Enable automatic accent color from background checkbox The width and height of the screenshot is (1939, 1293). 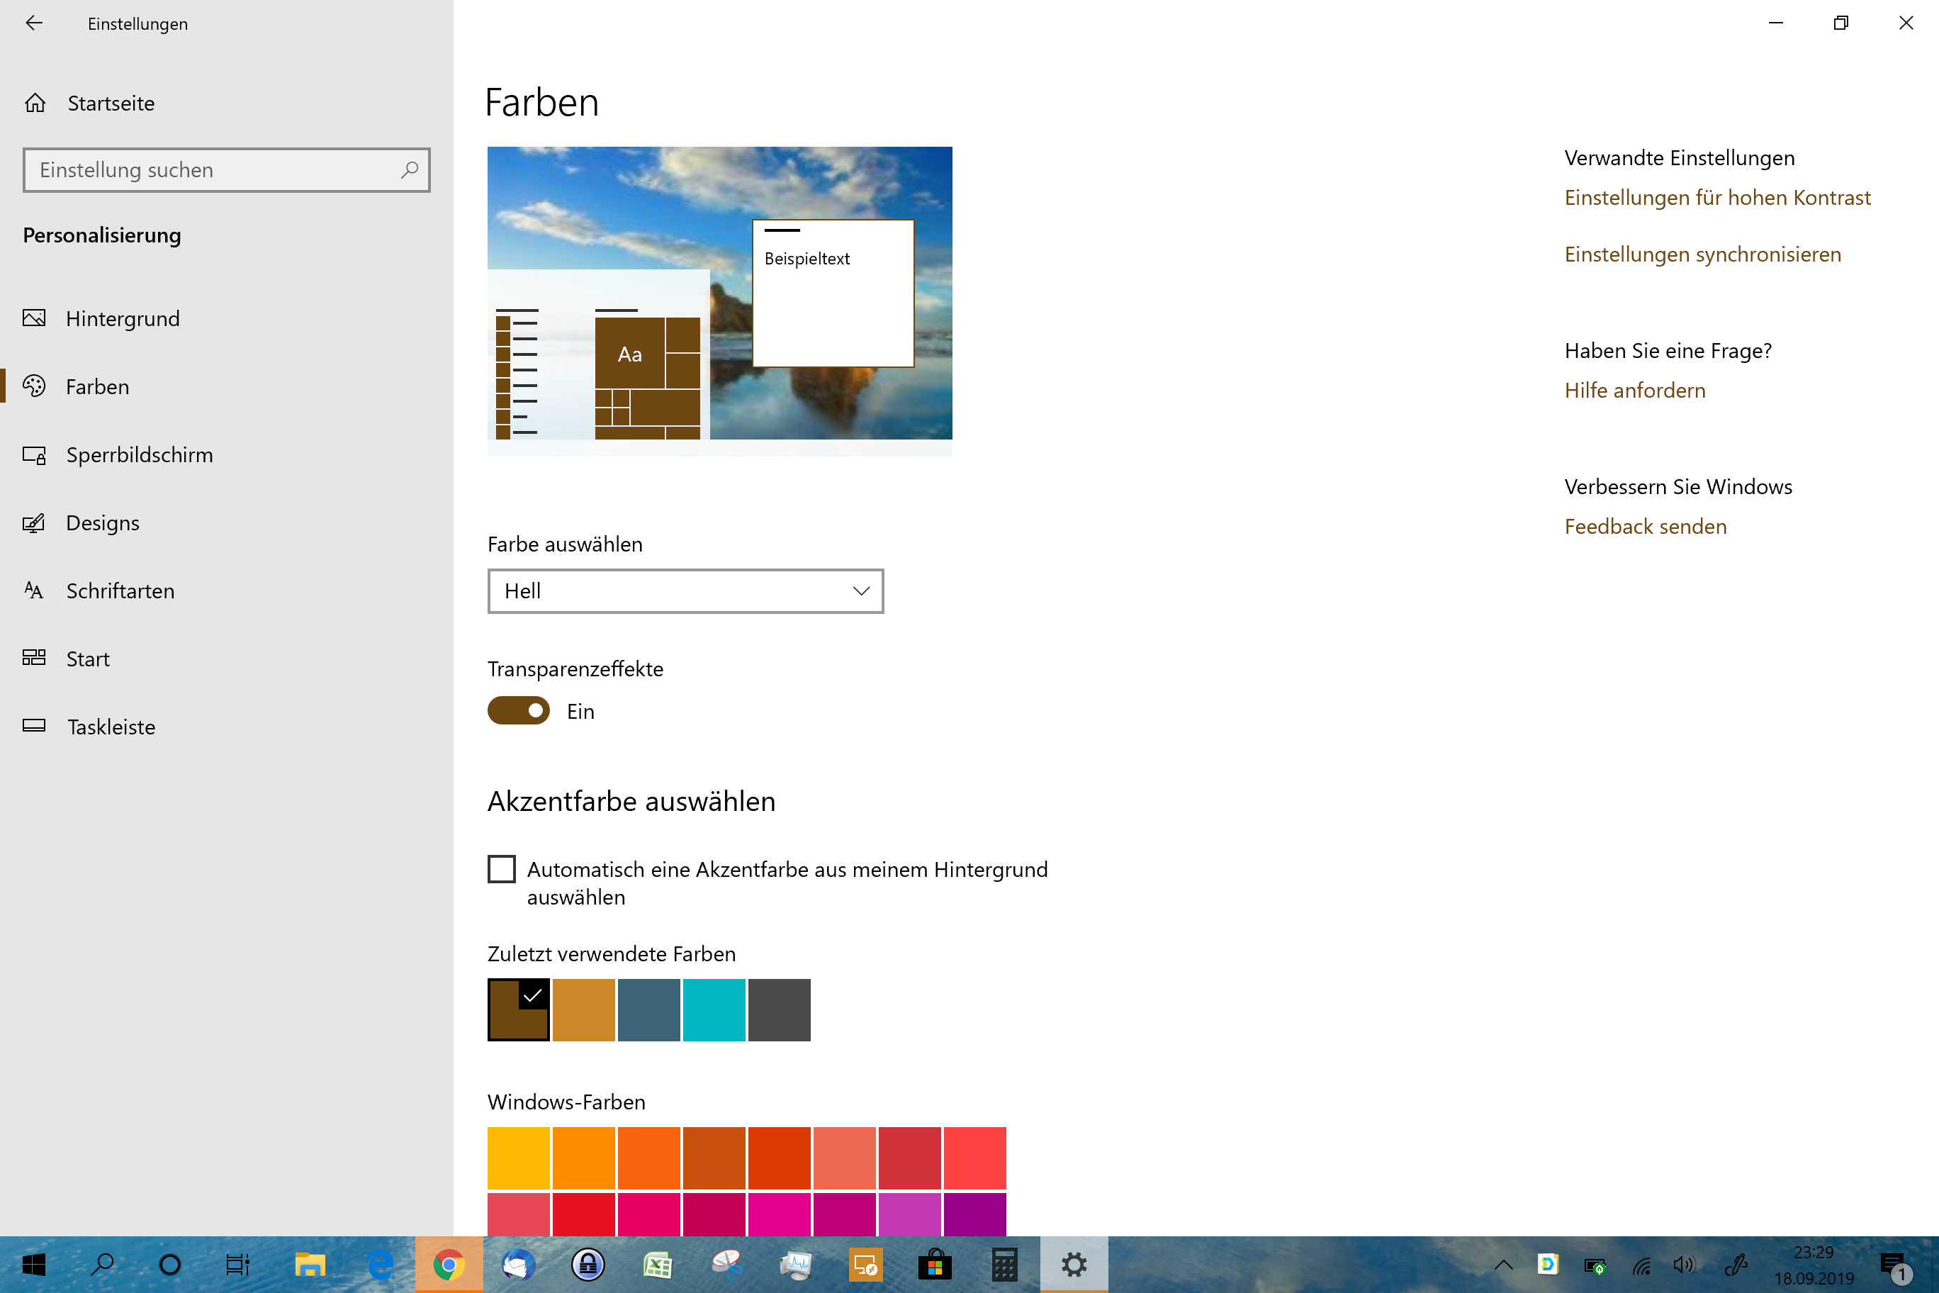coord(501,869)
